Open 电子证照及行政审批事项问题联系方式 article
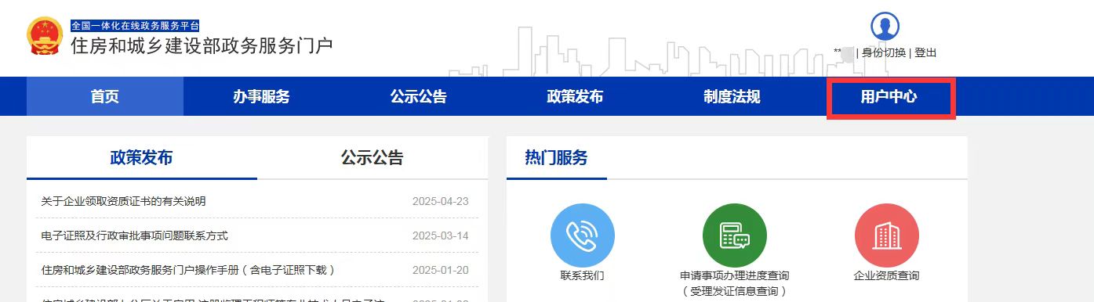Screen dimensions: 1094x302 pyautogui.click(x=134, y=235)
